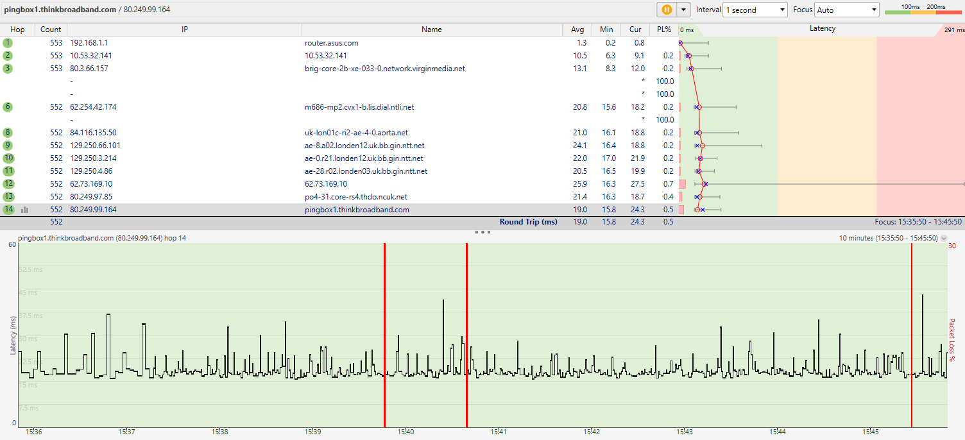This screenshot has height=440, width=965.
Task: Click the Name column header
Action: (432, 30)
